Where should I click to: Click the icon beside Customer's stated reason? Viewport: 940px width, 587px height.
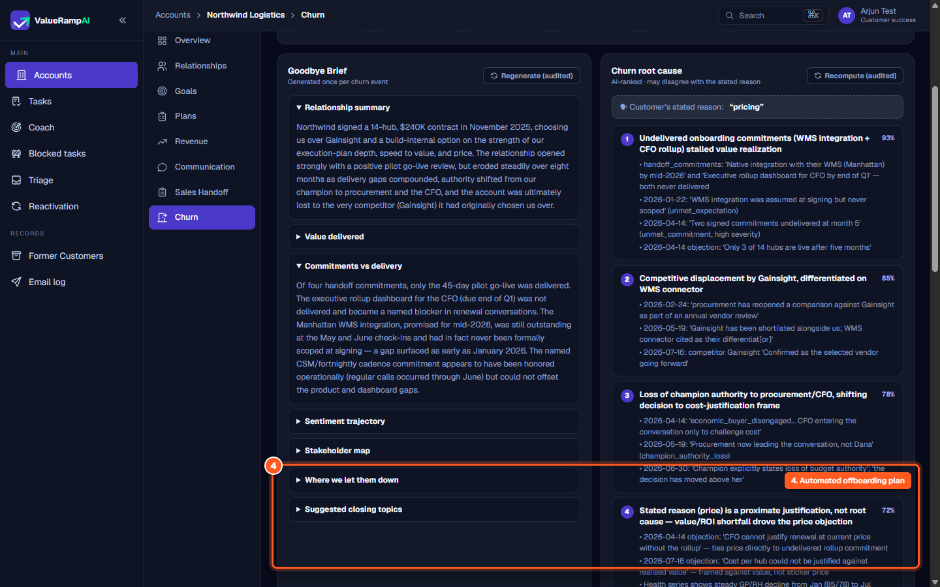pos(623,107)
